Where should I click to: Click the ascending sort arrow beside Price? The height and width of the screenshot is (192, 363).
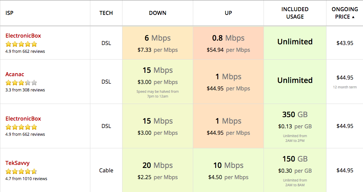tap(353, 17)
